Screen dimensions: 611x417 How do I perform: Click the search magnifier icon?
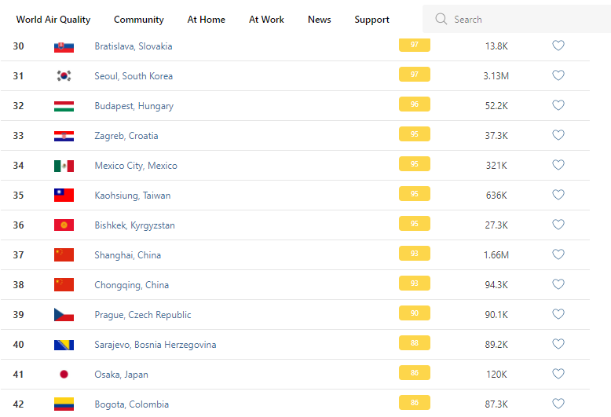click(x=441, y=19)
